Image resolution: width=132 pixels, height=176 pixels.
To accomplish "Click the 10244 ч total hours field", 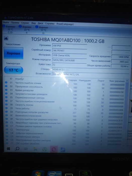I will point(120,66).
